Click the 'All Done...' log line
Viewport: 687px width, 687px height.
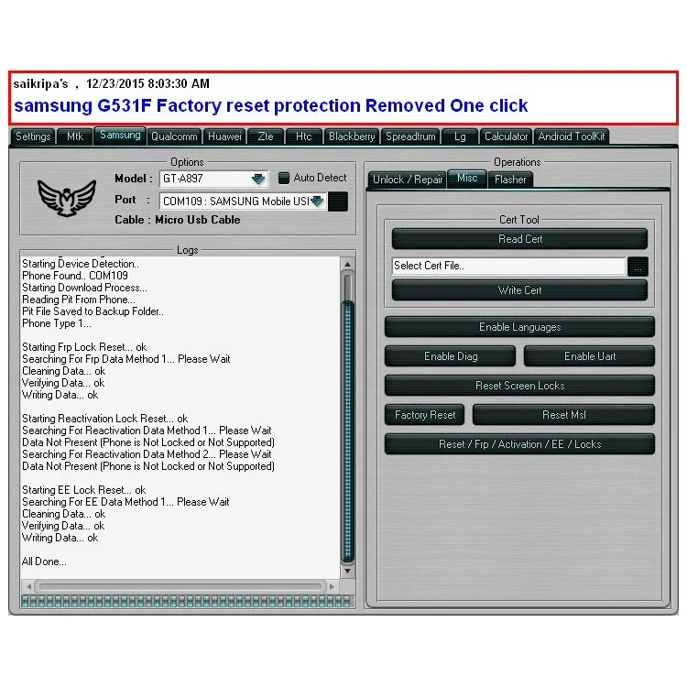(x=44, y=562)
